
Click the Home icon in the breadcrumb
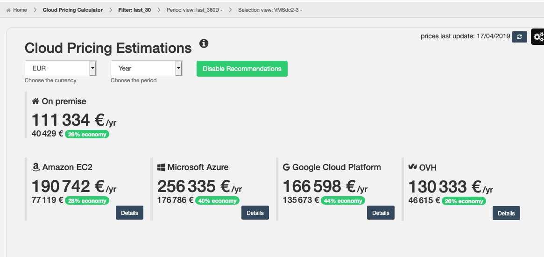tap(8, 10)
